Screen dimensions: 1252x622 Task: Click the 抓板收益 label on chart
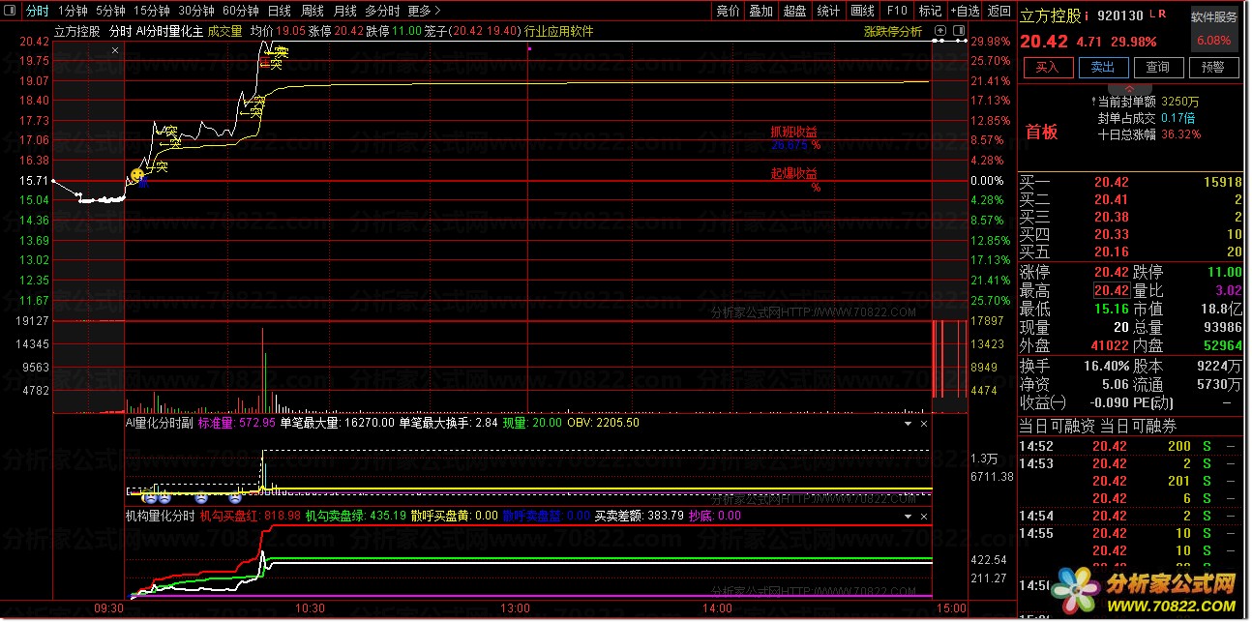pos(793,133)
